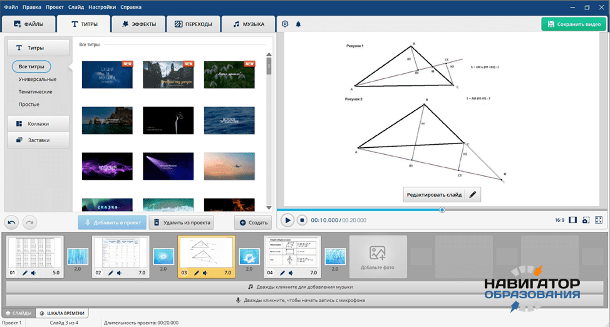Switch to the ШКАЛА ВРЕМЕНИ view
Image resolution: width=610 pixels, height=327 pixels.
coord(61,313)
